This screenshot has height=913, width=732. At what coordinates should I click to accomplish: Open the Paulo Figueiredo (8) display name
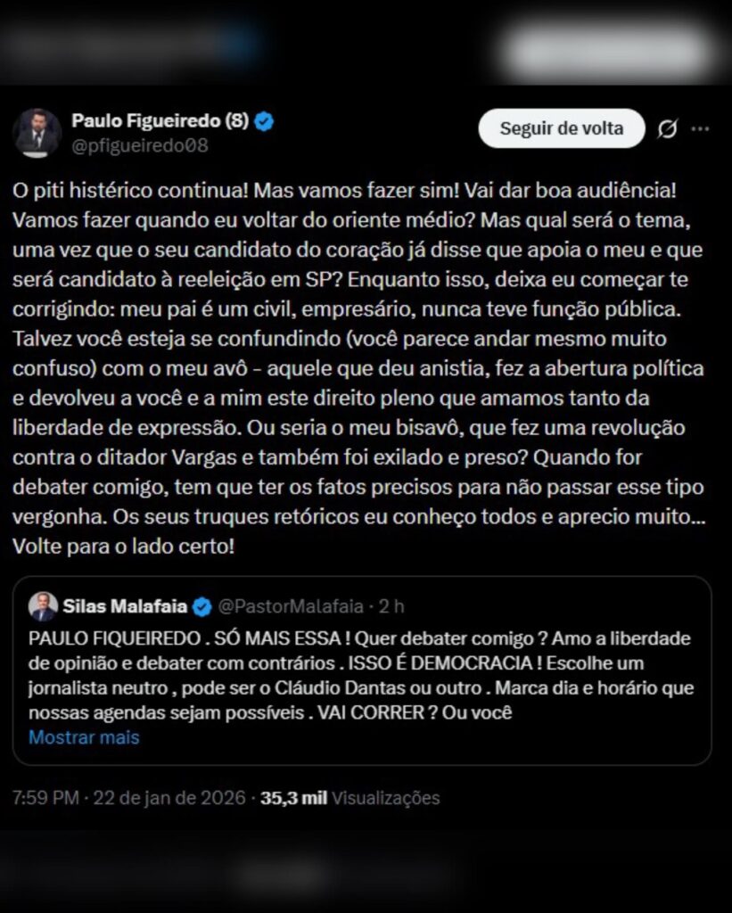160,121
